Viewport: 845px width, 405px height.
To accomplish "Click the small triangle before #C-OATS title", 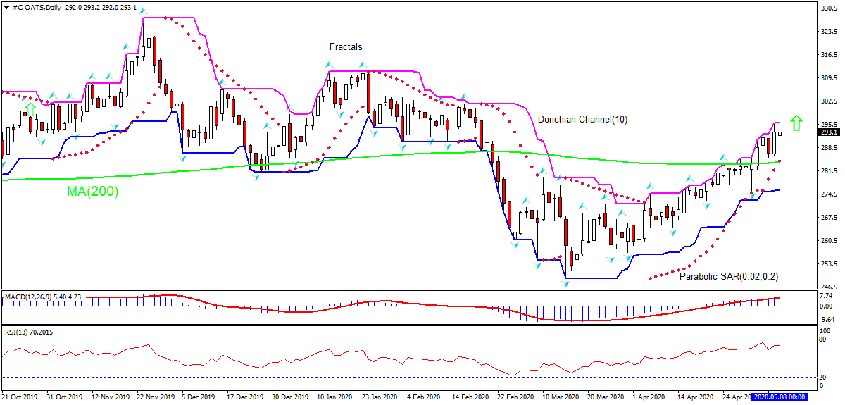I will (x=6, y=6).
